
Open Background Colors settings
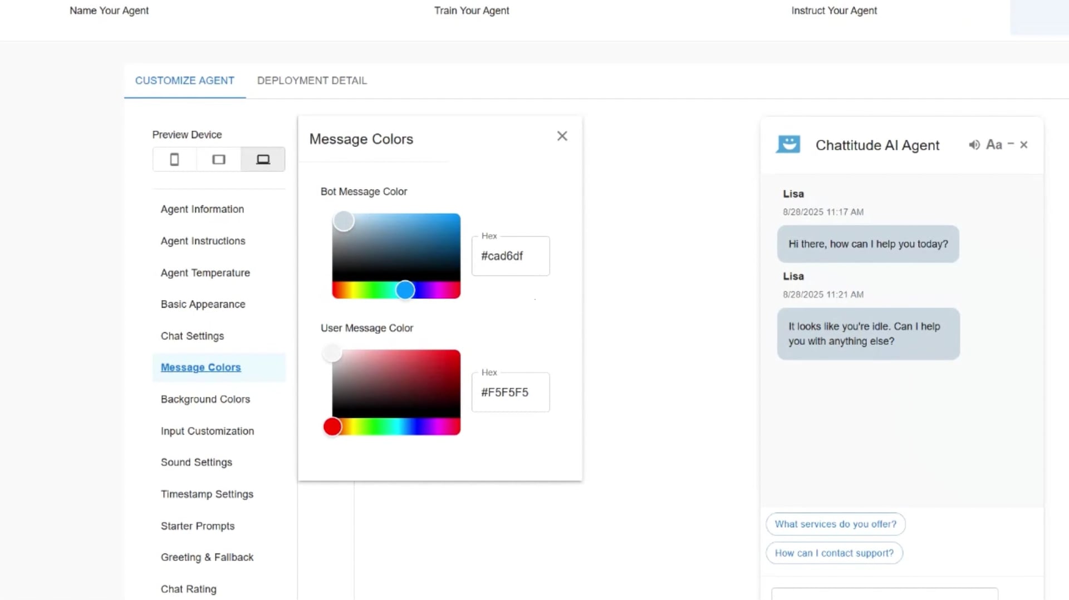205,399
